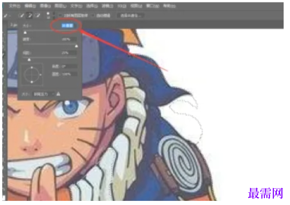Open the 窗口 menu
This screenshot has width=290, height=205.
pyautogui.click(x=153, y=6)
